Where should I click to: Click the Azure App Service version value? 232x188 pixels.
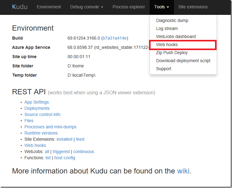[109, 47]
